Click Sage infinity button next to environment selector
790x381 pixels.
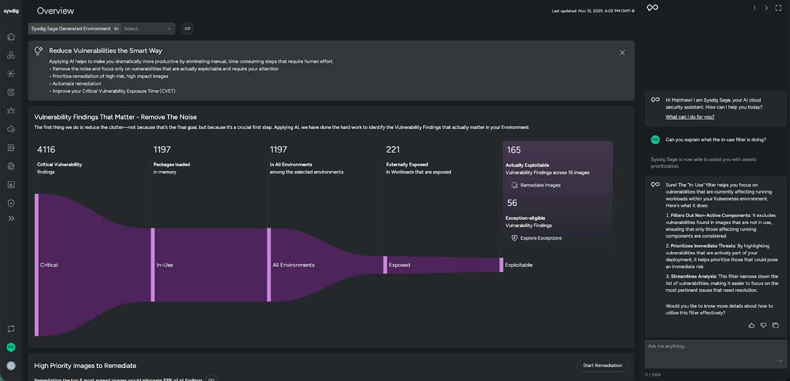[187, 29]
